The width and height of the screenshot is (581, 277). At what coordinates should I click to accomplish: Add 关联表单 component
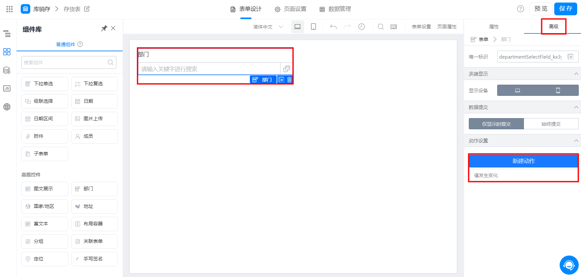click(x=95, y=241)
